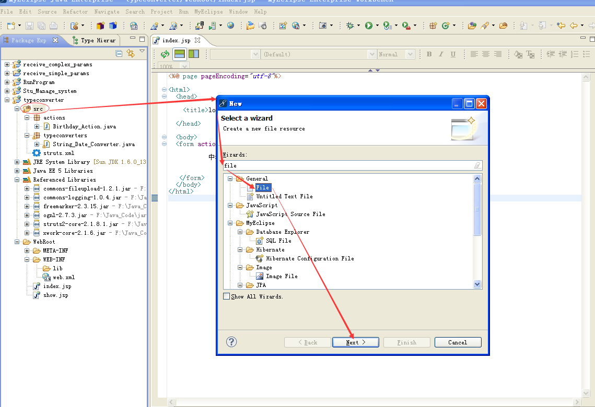Image resolution: width=595 pixels, height=407 pixels.
Task: Select Untitled Text File wizard
Action: pyautogui.click(x=284, y=196)
